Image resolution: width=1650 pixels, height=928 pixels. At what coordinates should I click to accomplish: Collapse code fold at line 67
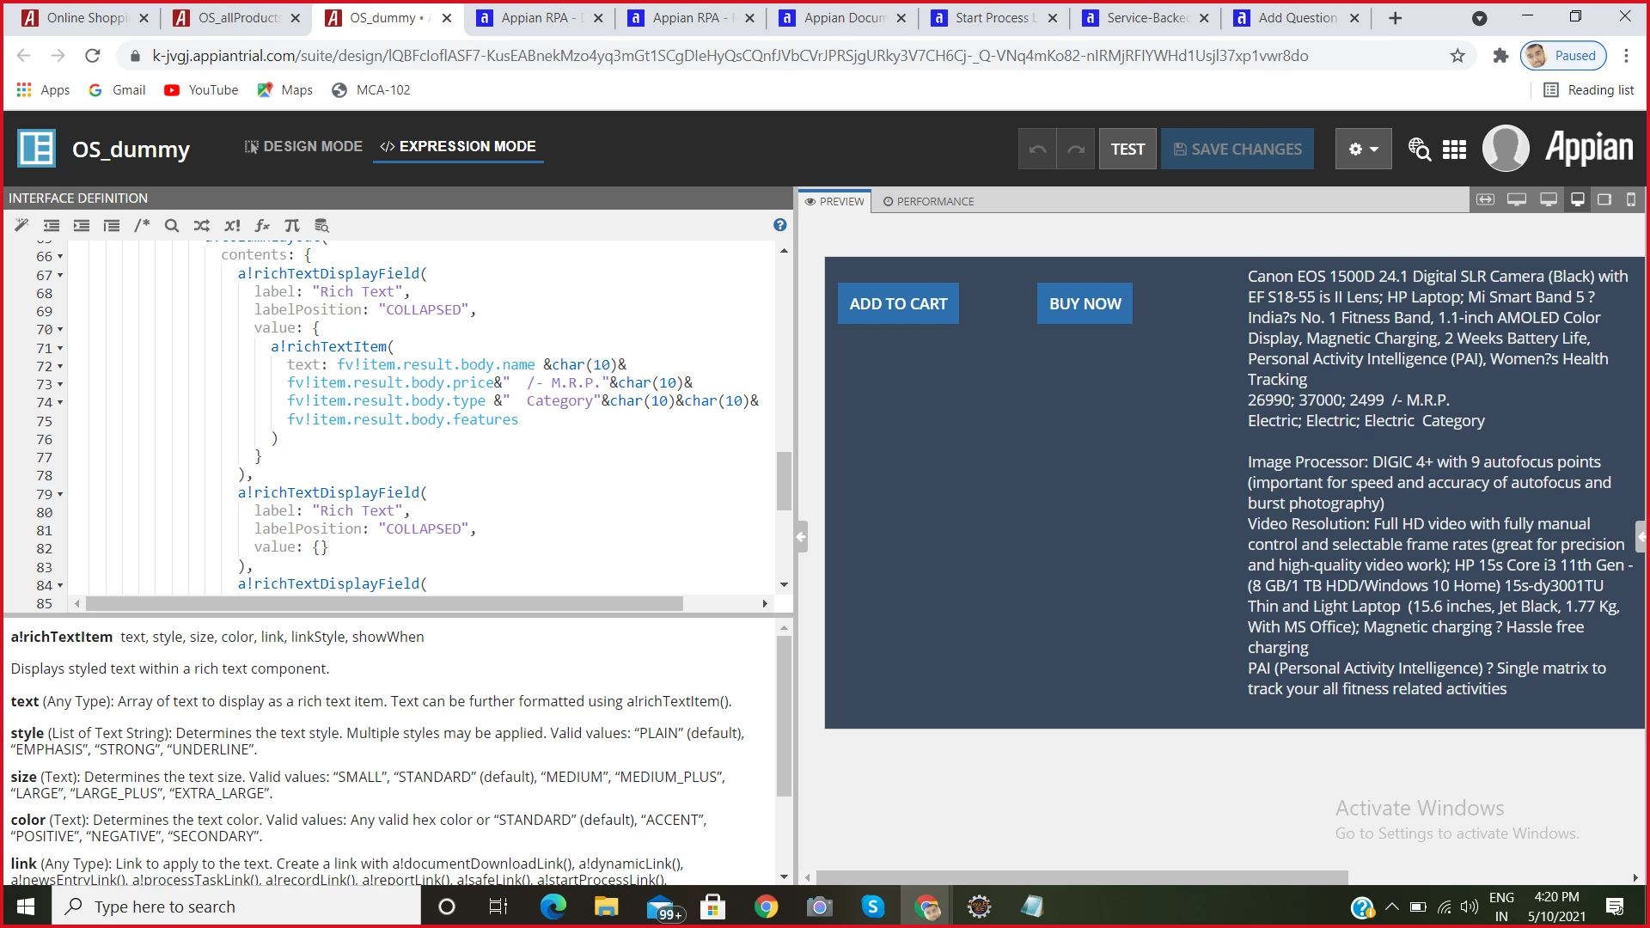click(60, 275)
